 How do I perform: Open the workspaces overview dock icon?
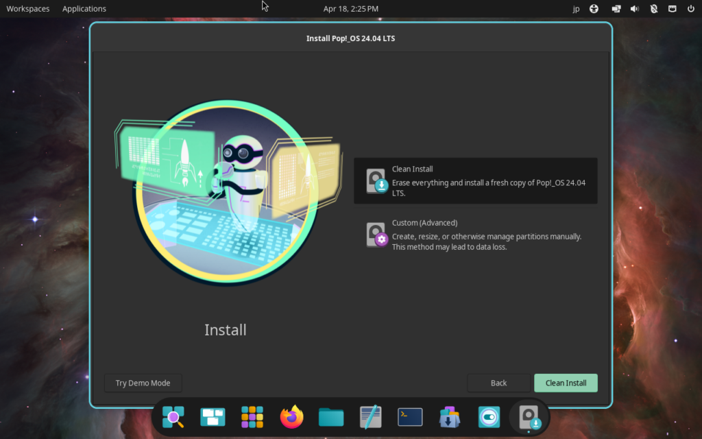(x=213, y=416)
